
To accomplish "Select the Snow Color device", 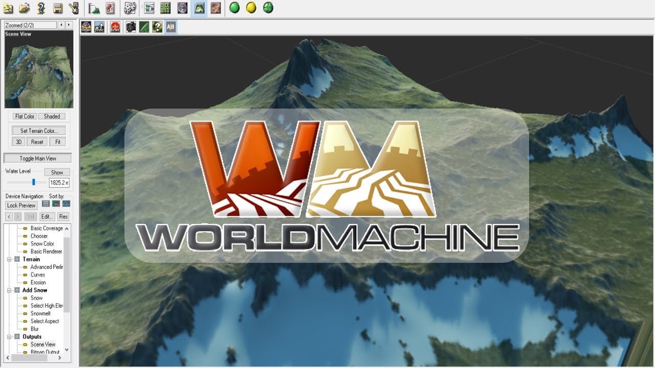I will coord(42,244).
